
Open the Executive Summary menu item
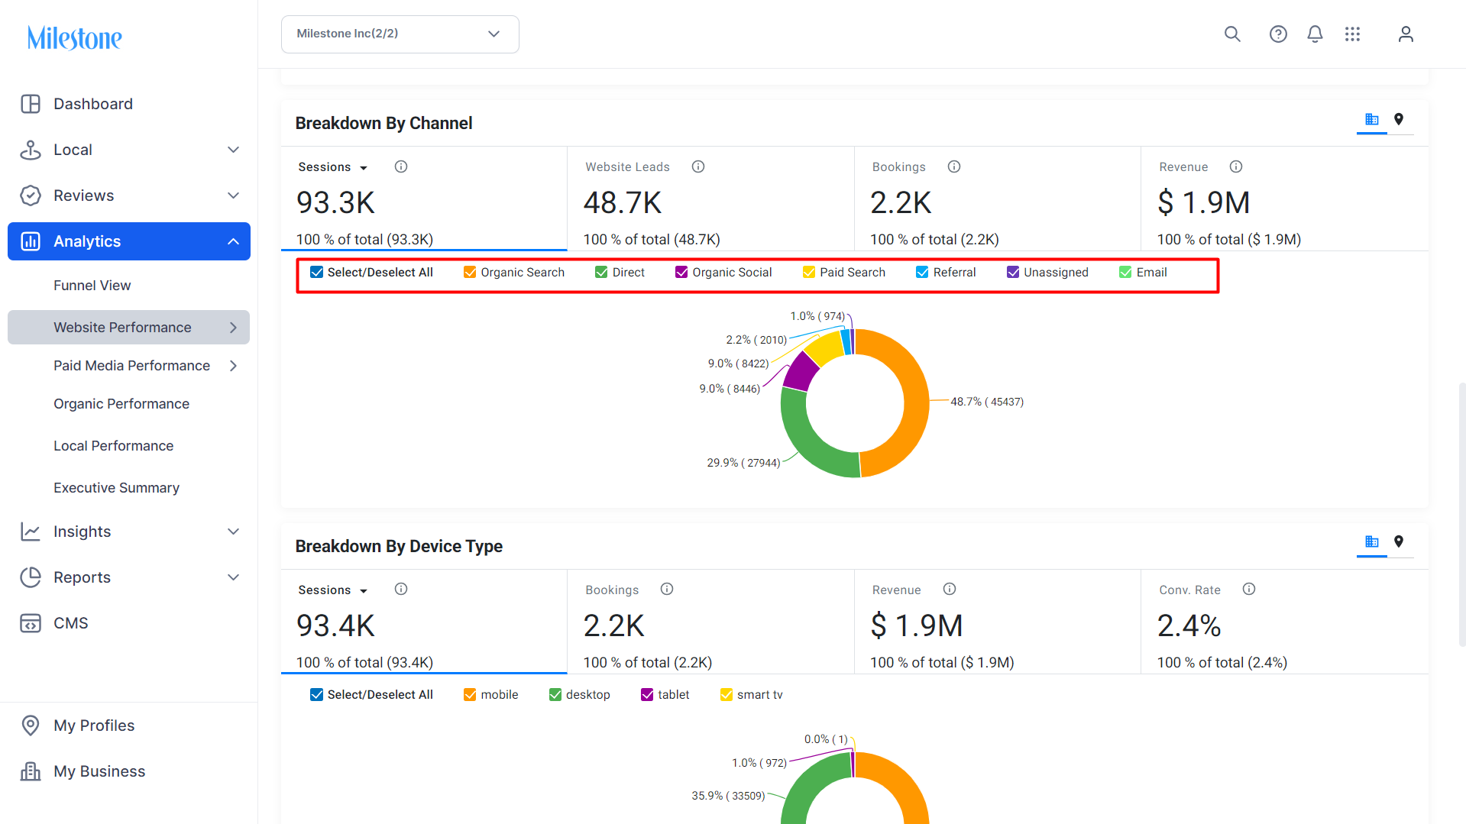[116, 488]
